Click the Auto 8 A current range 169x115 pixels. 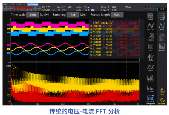coord(83,10)
